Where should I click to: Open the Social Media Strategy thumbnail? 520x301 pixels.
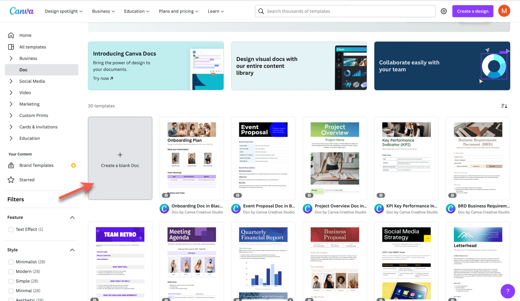[406, 262]
